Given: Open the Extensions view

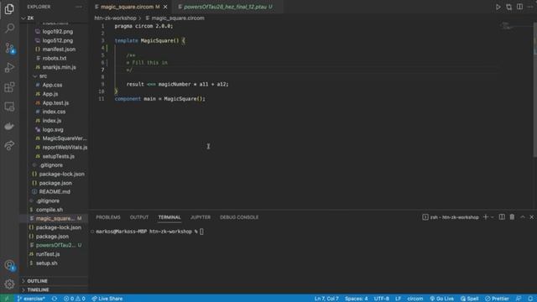Looking at the screenshot, I should 9,87.
